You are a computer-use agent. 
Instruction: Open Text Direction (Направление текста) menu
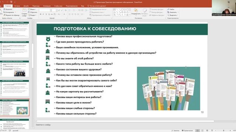click(x=98, y=9)
